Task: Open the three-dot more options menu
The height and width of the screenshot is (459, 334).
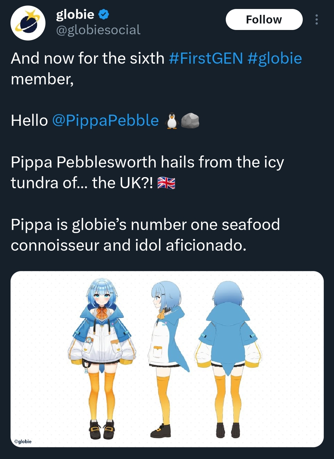Action: click(316, 19)
